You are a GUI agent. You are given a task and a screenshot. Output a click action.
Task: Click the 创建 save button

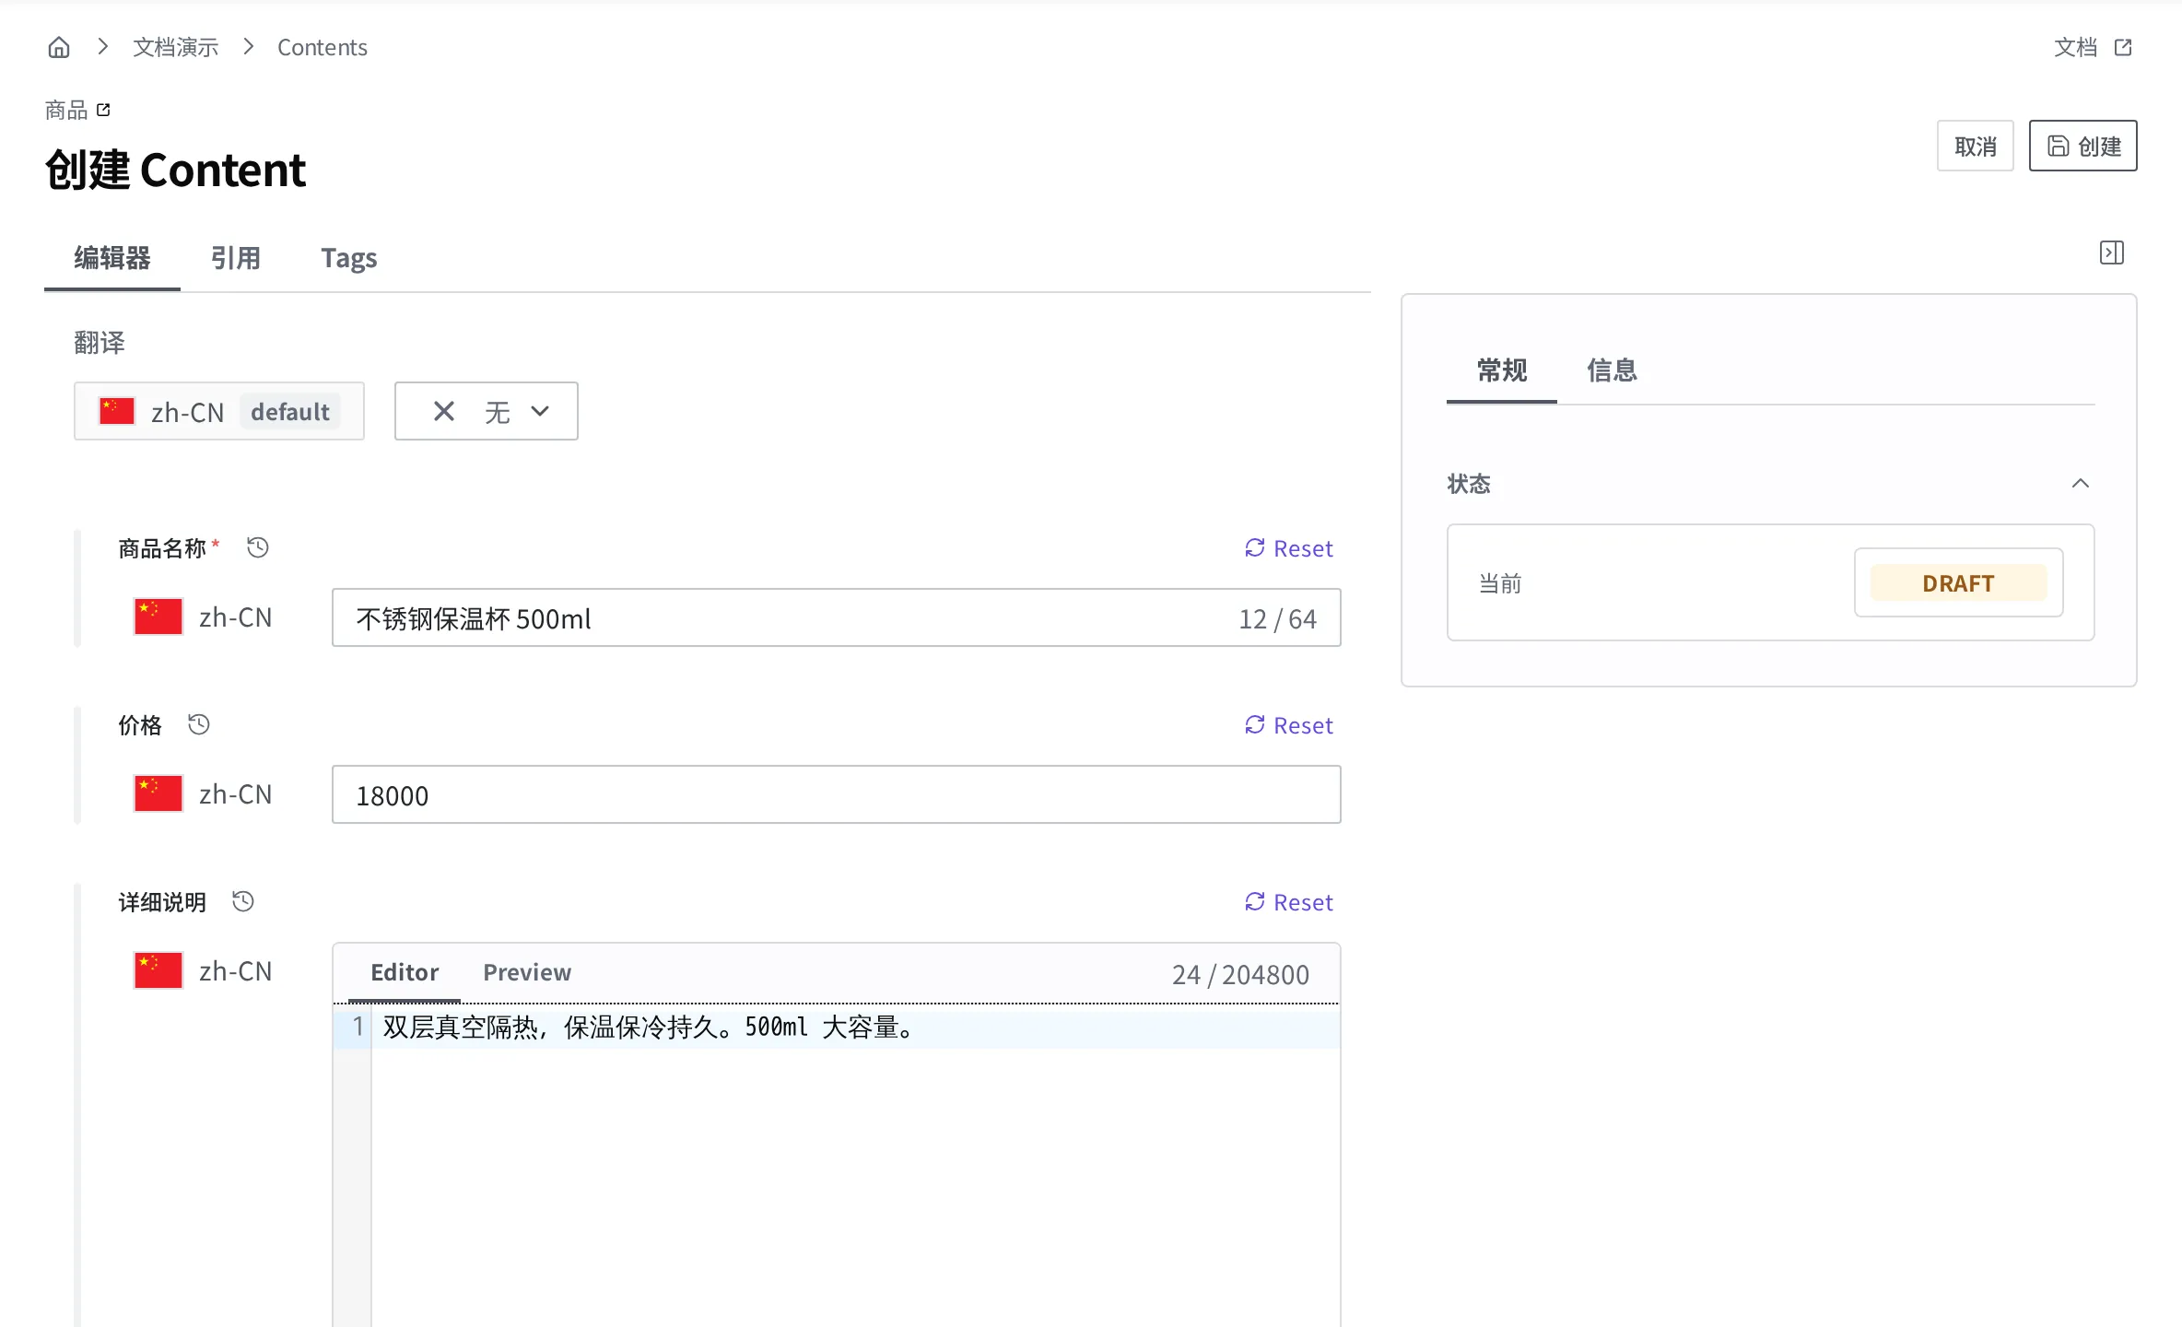(2082, 146)
